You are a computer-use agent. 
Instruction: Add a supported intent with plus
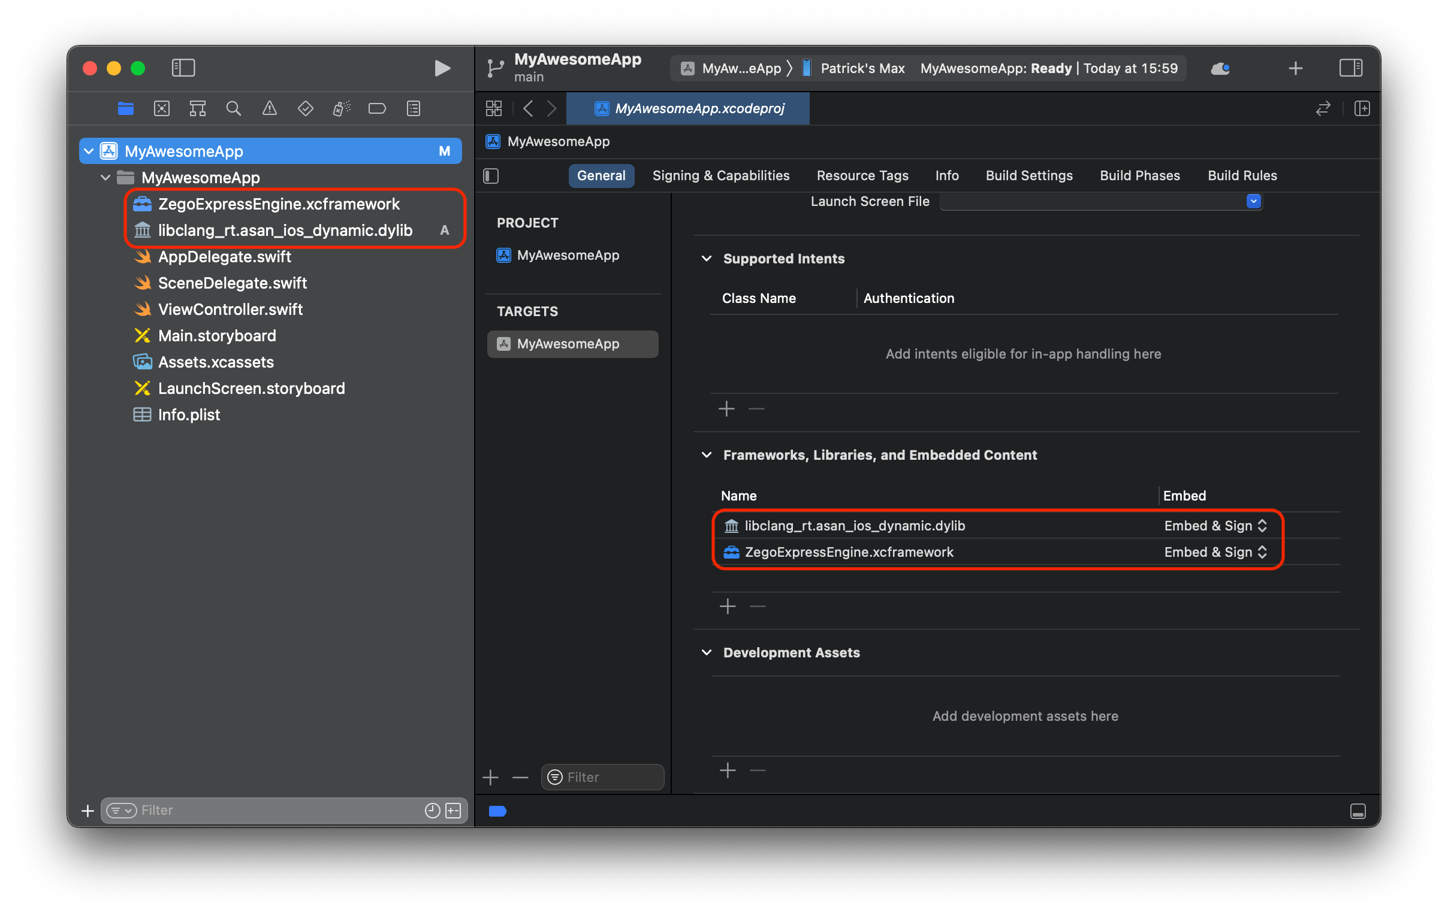(726, 410)
